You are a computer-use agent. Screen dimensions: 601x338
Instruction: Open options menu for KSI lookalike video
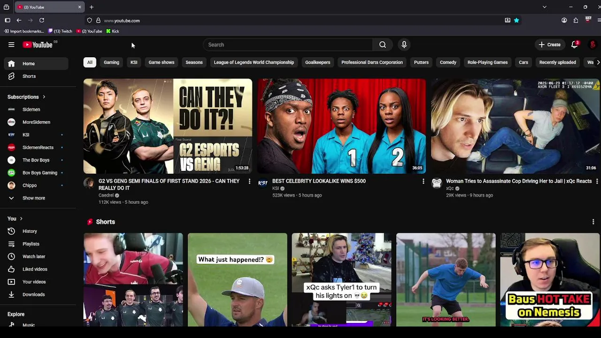423,181
